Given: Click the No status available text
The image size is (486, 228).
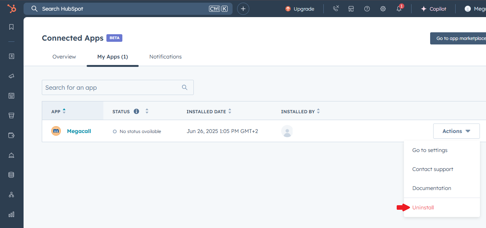Looking at the screenshot, I should tap(140, 131).
